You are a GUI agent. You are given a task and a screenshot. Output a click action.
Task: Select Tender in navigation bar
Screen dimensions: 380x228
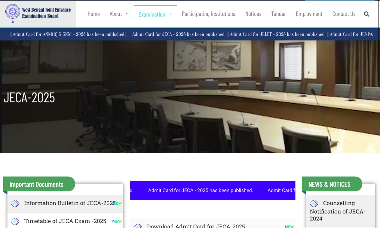[x=279, y=14]
